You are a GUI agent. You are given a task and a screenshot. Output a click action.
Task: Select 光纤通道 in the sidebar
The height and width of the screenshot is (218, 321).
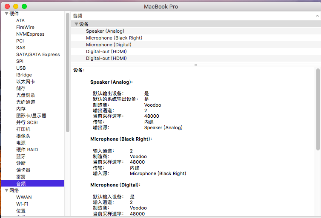26,102
